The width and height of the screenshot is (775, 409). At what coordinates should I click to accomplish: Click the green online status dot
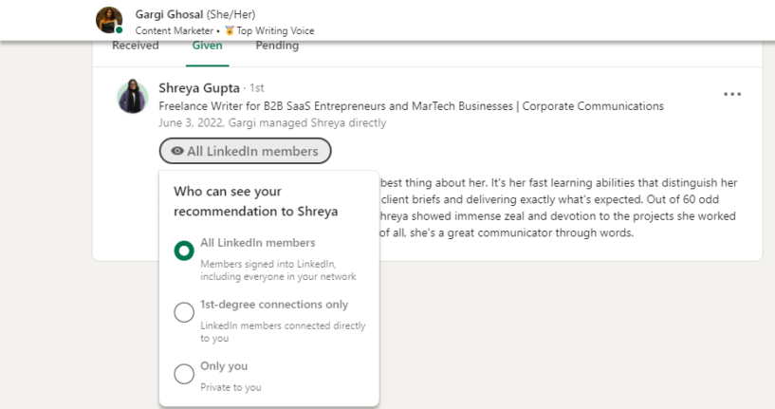pyautogui.click(x=119, y=29)
